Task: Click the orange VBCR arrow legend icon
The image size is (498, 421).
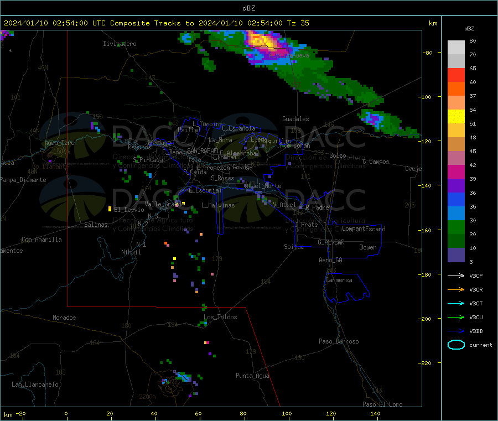Action: point(456,289)
